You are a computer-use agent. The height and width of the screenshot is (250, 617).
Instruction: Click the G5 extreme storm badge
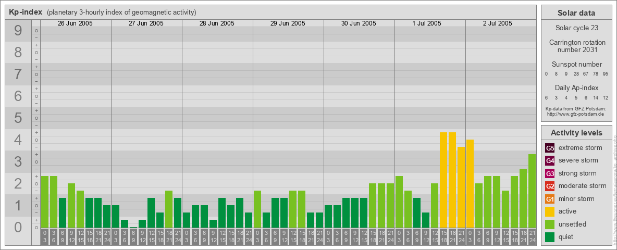[550, 148]
